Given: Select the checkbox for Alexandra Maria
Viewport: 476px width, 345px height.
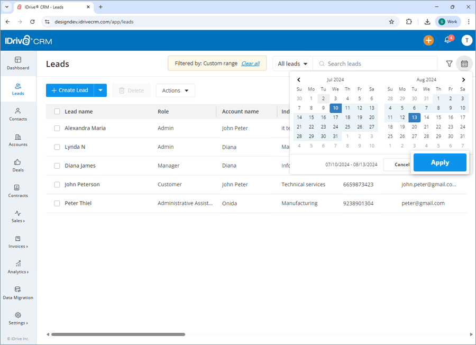Looking at the screenshot, I should click(x=57, y=128).
